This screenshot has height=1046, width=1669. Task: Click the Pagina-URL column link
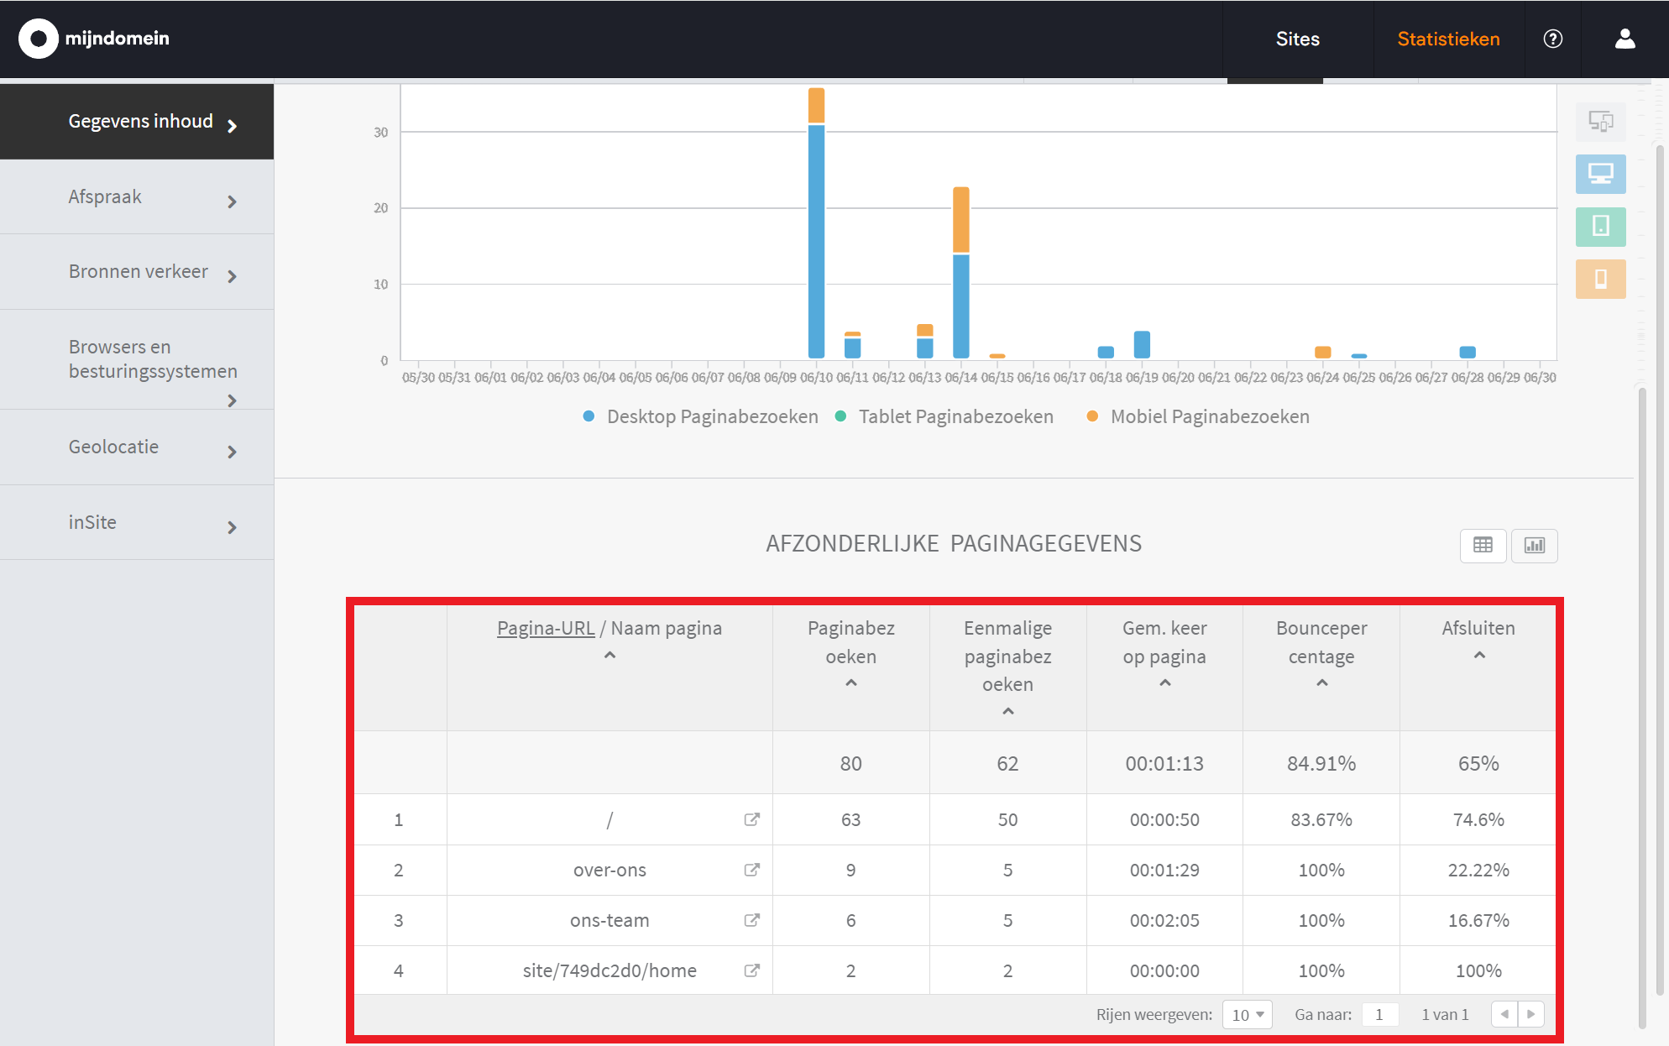coord(546,629)
